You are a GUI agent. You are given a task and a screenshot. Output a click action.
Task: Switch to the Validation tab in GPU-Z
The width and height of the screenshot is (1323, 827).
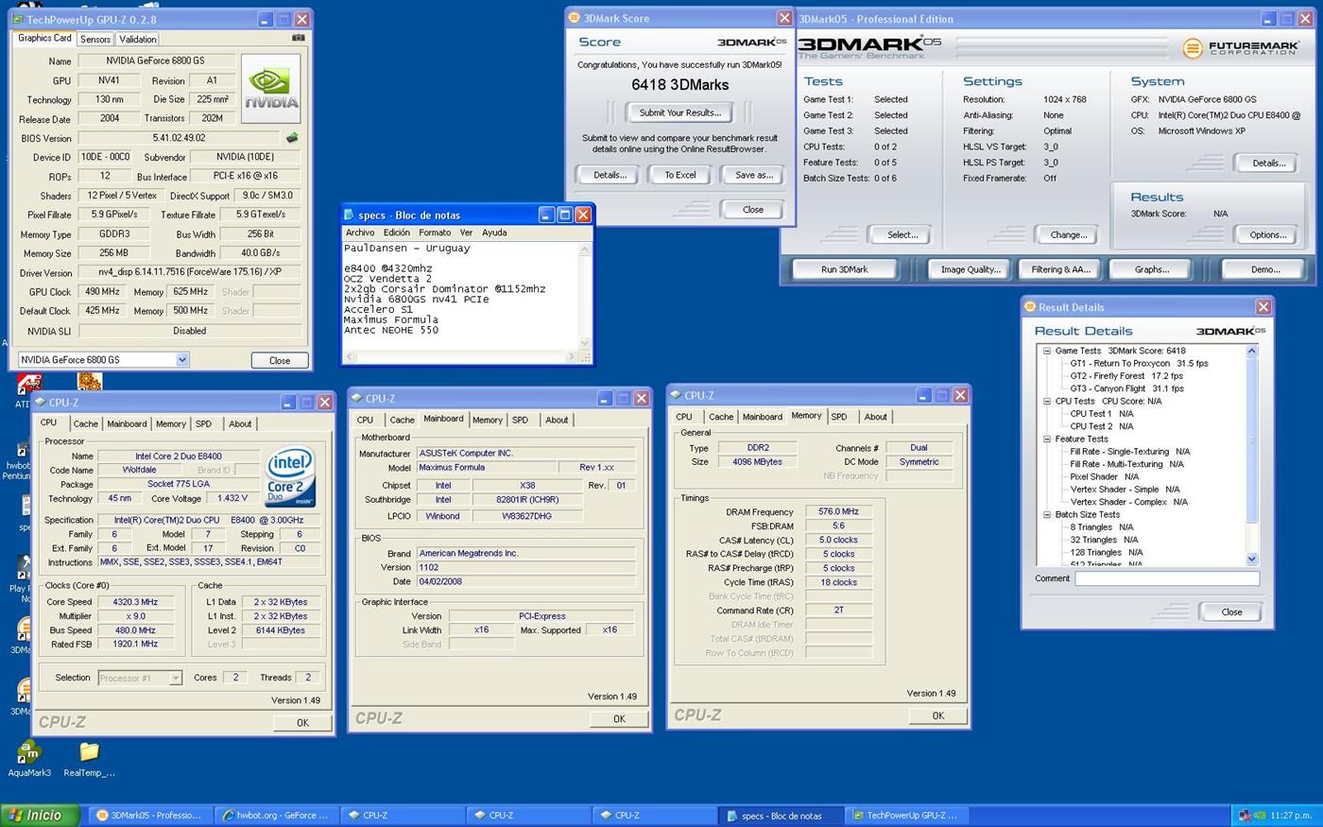pos(138,39)
